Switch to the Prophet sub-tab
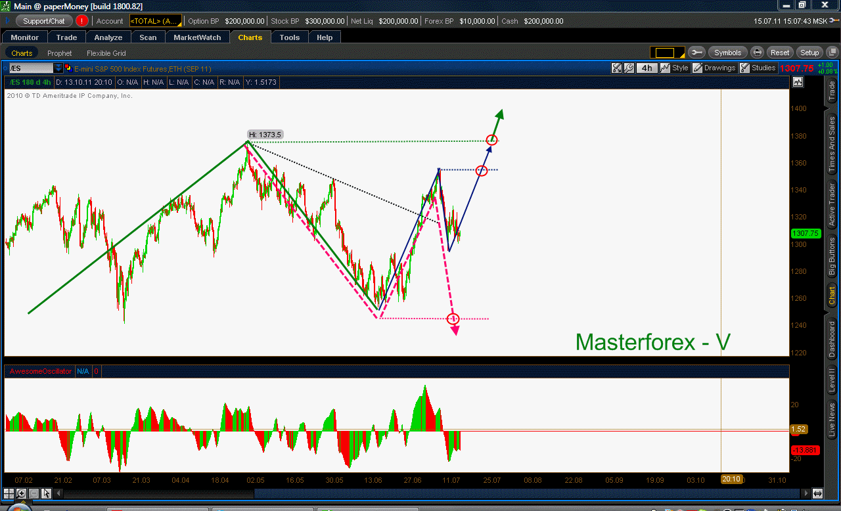This screenshot has width=841, height=511. (x=60, y=53)
